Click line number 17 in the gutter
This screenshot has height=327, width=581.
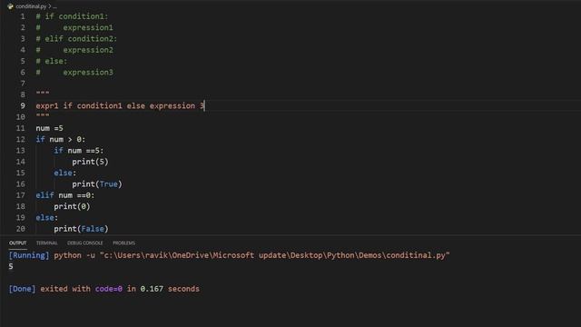[20, 195]
